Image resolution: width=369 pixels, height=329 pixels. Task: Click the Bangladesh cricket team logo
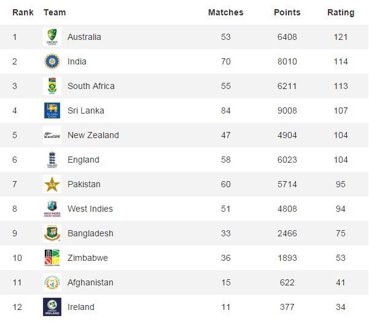pyautogui.click(x=52, y=233)
